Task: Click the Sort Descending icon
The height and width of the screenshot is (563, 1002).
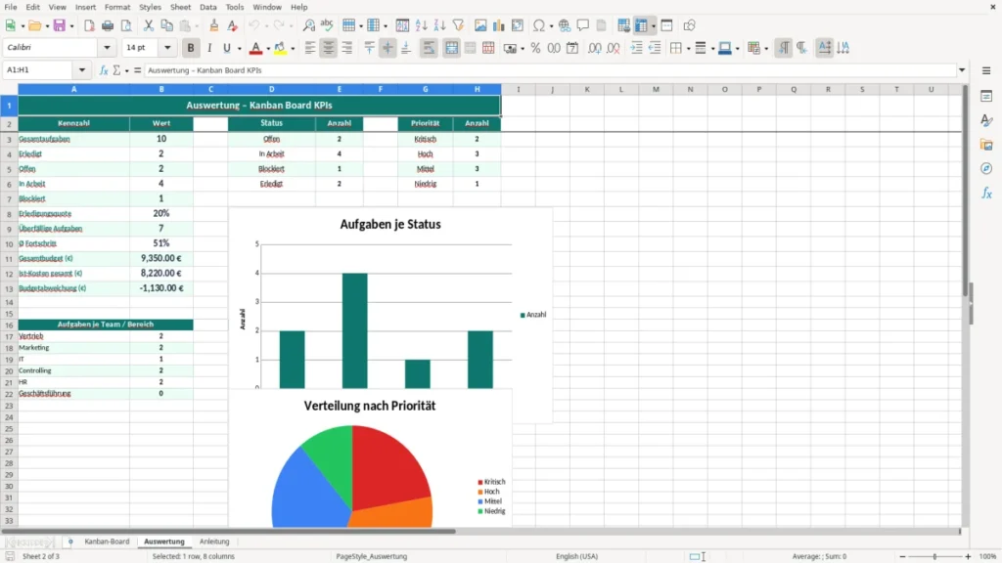Action: coord(439,25)
